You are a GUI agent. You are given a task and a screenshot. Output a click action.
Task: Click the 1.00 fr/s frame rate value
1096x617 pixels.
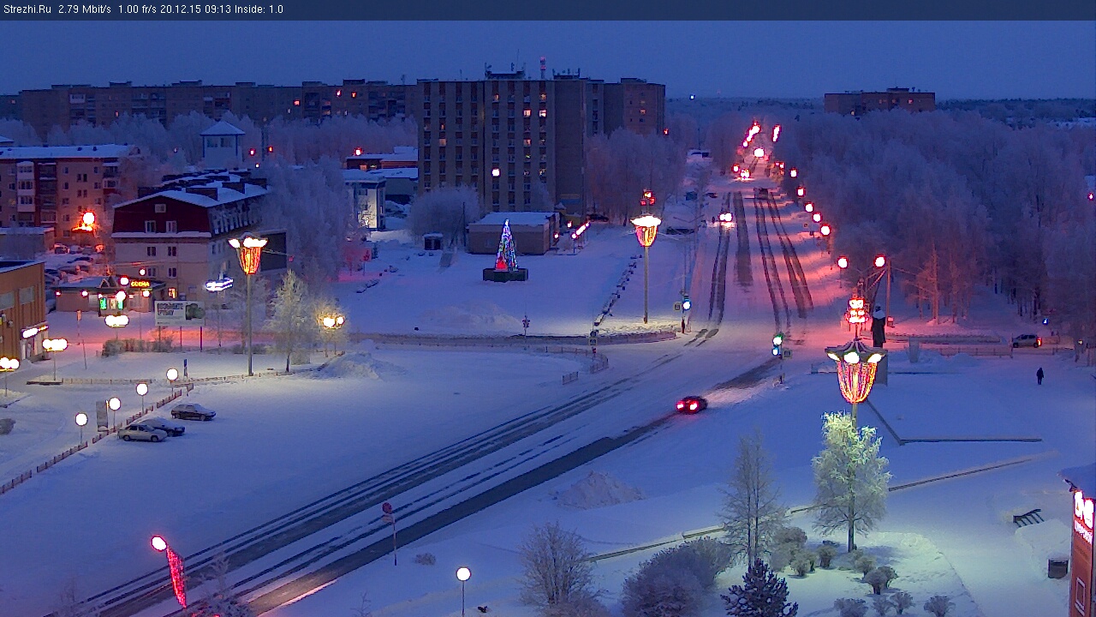point(137,9)
